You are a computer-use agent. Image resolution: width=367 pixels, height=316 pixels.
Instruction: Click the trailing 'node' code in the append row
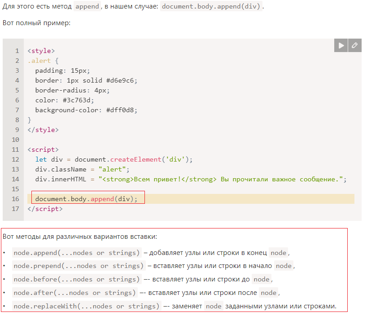pos(278,253)
